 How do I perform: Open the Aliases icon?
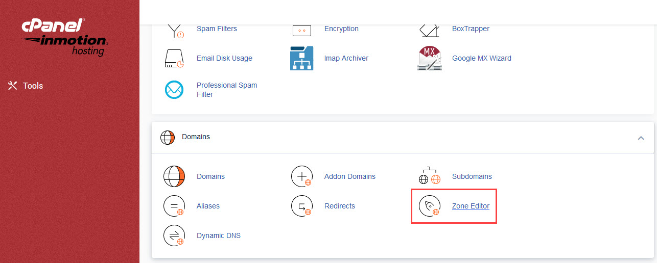(174, 206)
